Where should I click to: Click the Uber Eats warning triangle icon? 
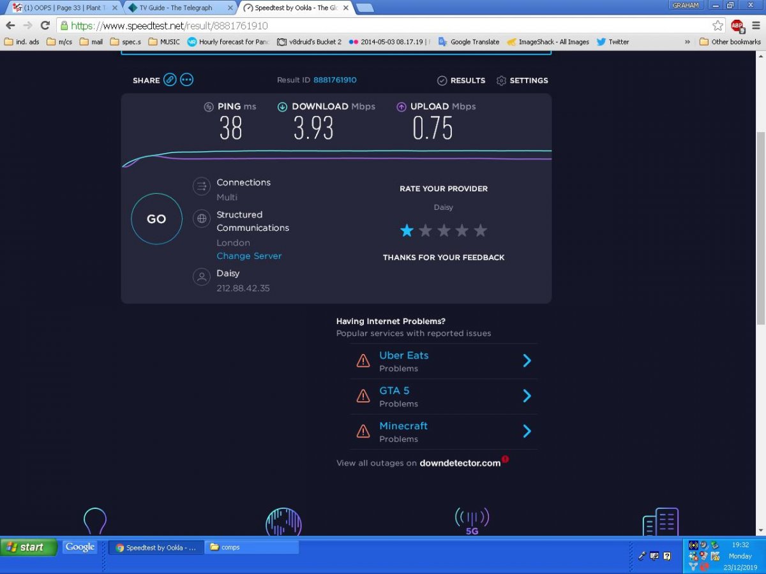pyautogui.click(x=363, y=360)
